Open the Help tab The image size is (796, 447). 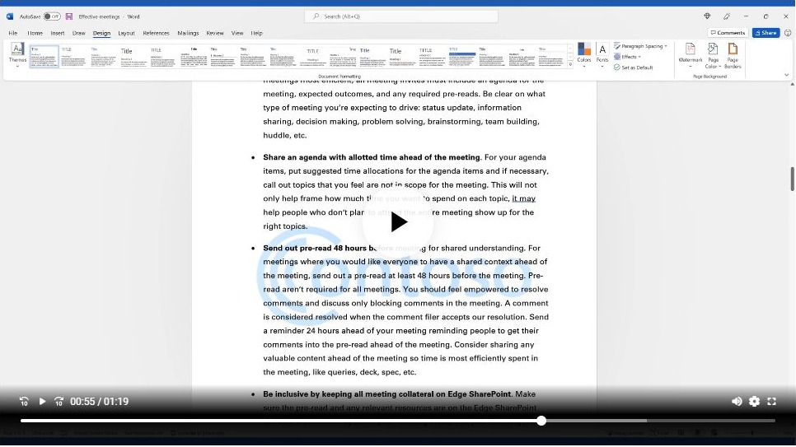[x=256, y=33]
